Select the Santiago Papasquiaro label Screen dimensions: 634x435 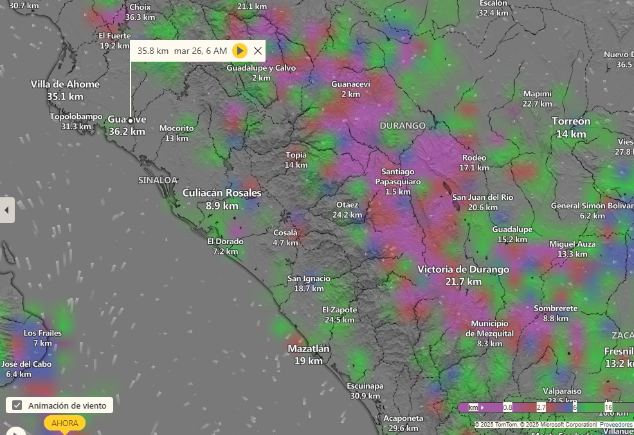pos(398,181)
